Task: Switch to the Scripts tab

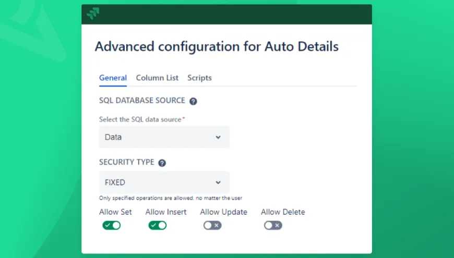Action: pos(199,78)
